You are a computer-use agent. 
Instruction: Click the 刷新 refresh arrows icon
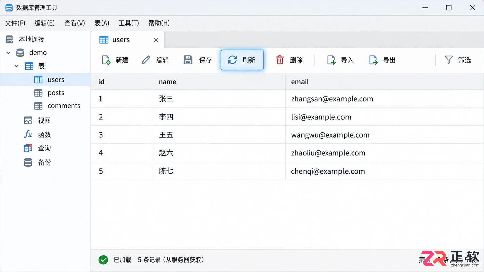tap(232, 60)
